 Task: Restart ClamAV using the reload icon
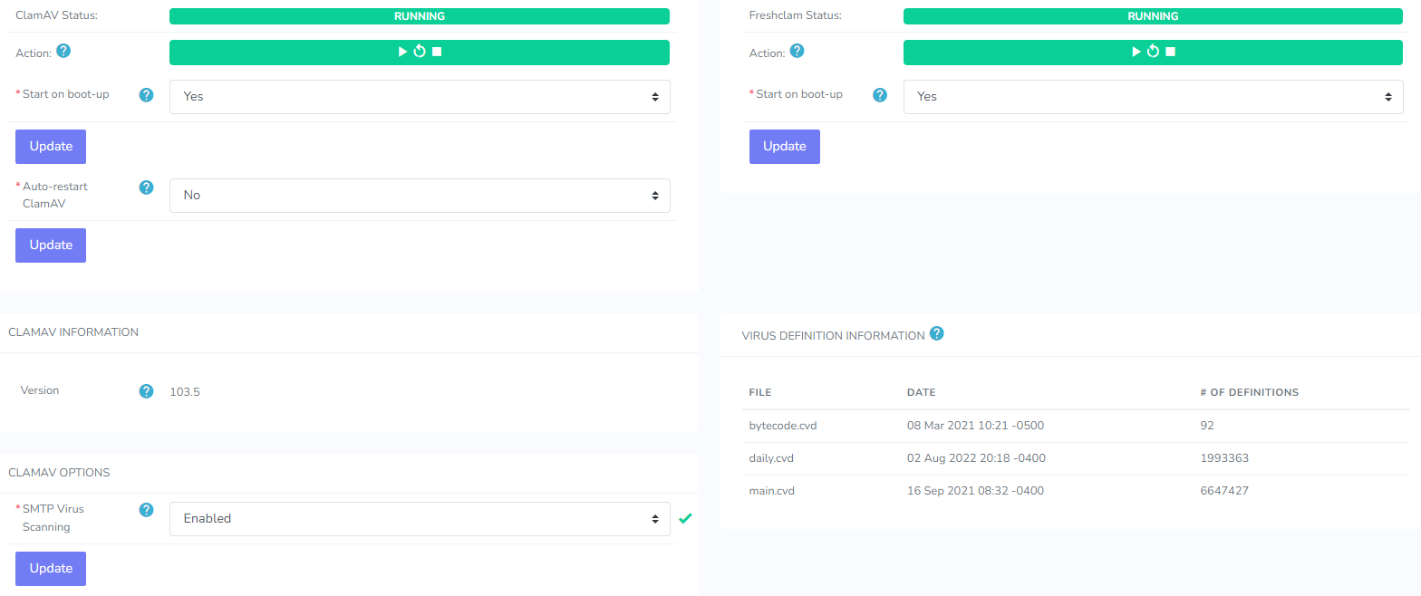pyautogui.click(x=420, y=53)
